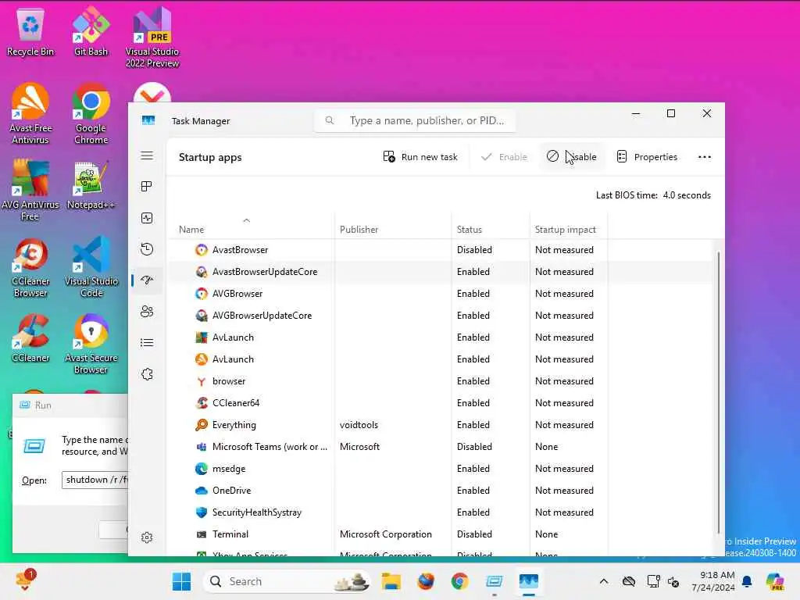Select the CCleaner64 startup entry

click(441, 403)
